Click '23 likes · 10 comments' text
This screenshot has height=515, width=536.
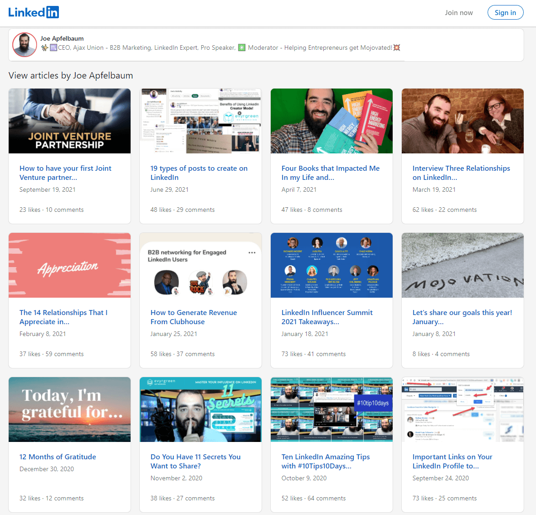(x=52, y=210)
